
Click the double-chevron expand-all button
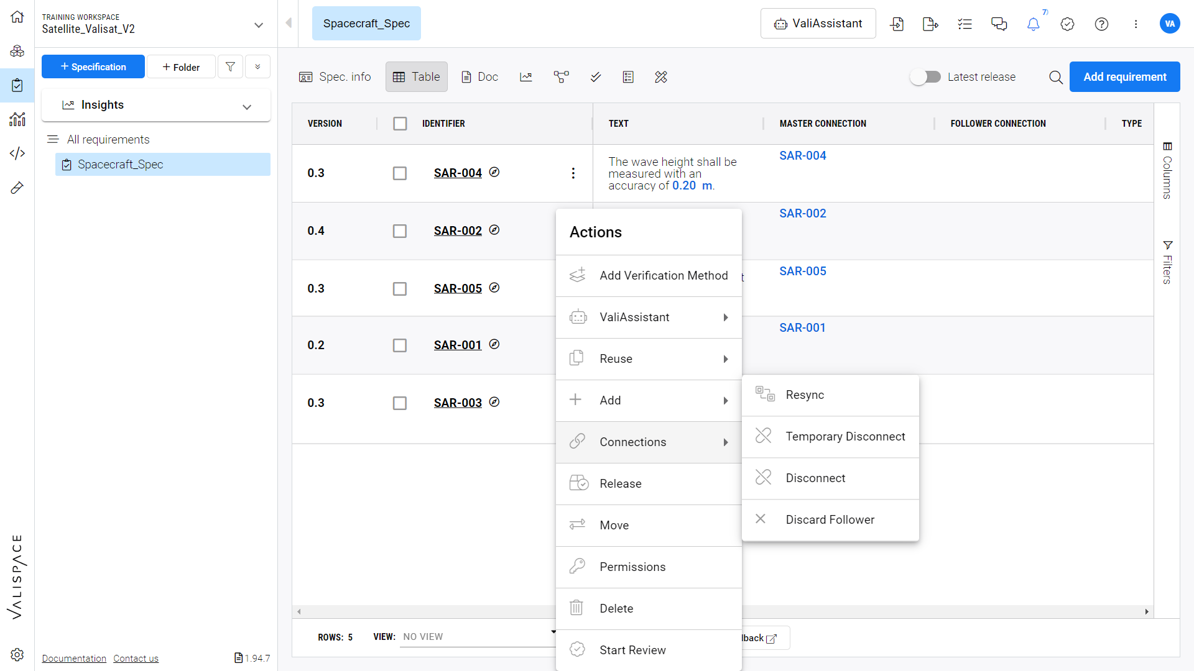click(257, 66)
